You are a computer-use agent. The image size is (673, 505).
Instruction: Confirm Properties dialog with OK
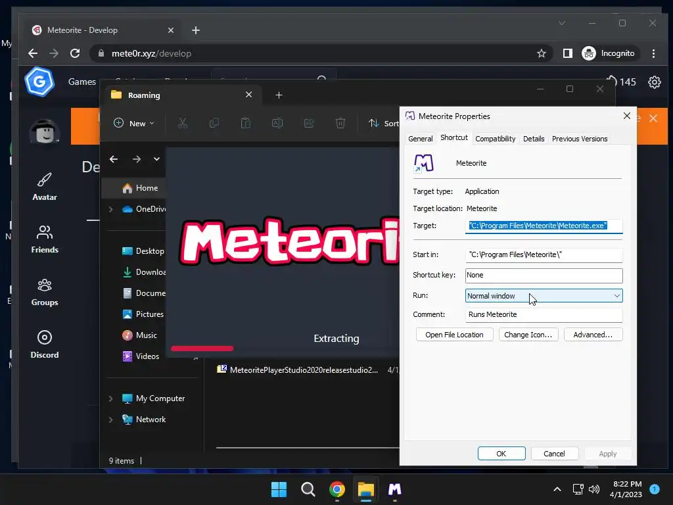point(501,454)
